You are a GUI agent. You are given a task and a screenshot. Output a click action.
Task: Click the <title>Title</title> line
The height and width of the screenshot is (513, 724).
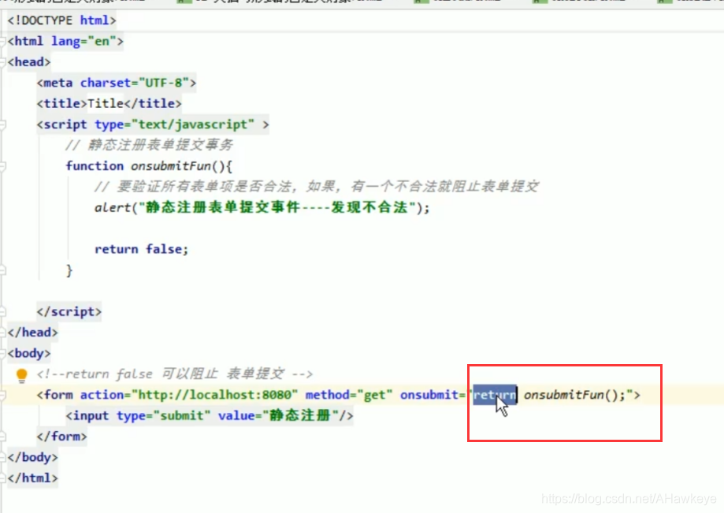pos(109,103)
